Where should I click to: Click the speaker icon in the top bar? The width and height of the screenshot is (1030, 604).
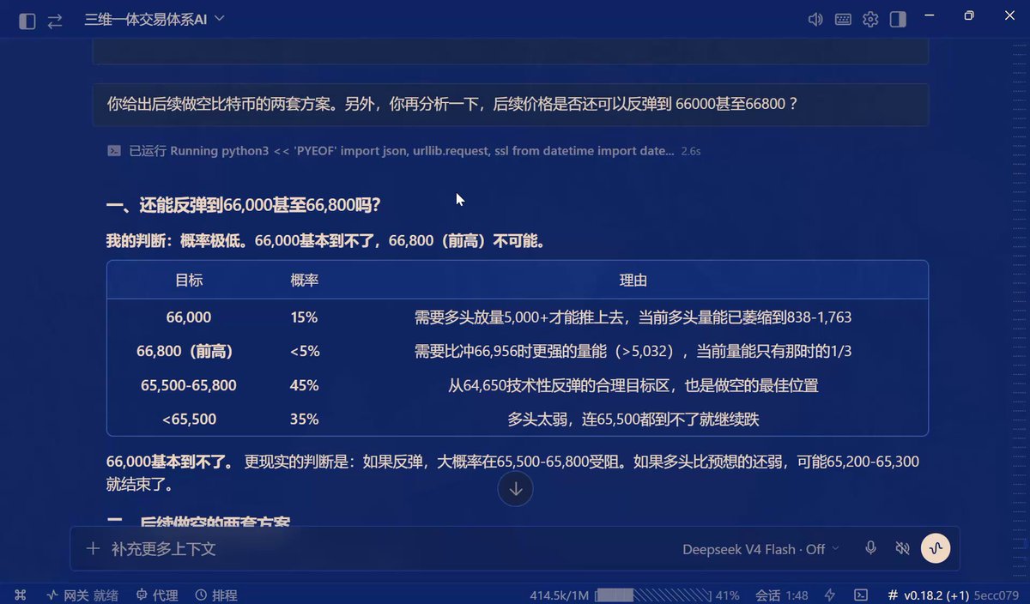point(815,20)
